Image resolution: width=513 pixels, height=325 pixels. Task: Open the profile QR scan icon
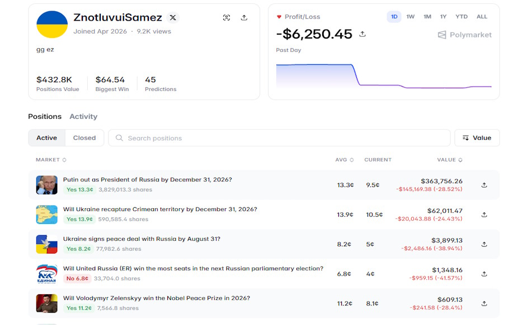tap(227, 18)
